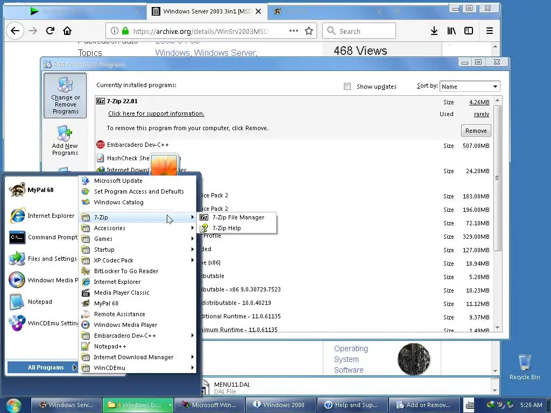This screenshot has height=413, width=551.
Task: Open Remote Assistance from programs list
Action: [x=137, y=314]
